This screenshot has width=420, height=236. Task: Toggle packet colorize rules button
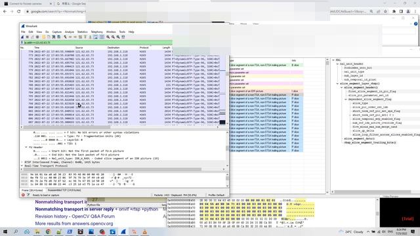tap(102, 37)
